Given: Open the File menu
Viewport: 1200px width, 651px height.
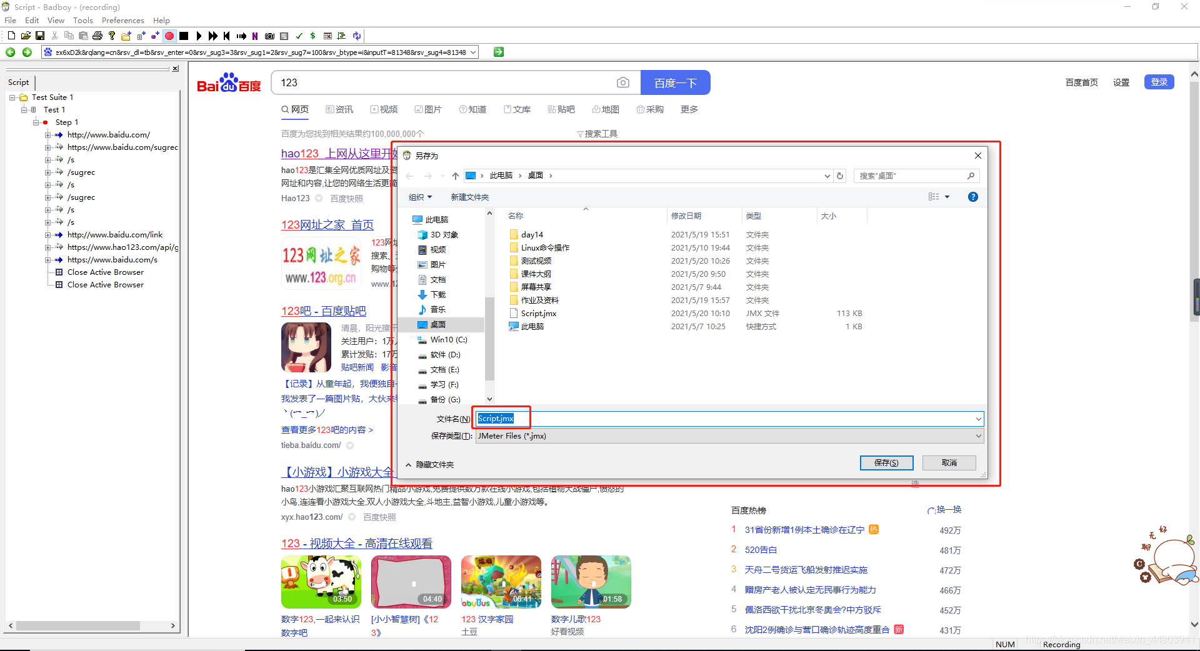Looking at the screenshot, I should coord(11,21).
